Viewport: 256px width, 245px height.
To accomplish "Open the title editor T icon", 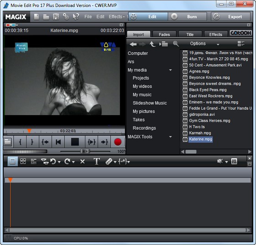I will (96, 161).
